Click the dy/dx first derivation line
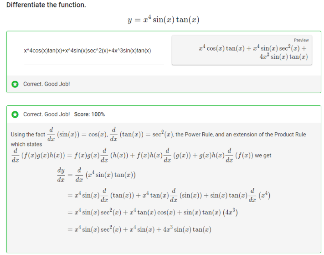Viewport: 324px width, 255px height. click(x=99, y=175)
